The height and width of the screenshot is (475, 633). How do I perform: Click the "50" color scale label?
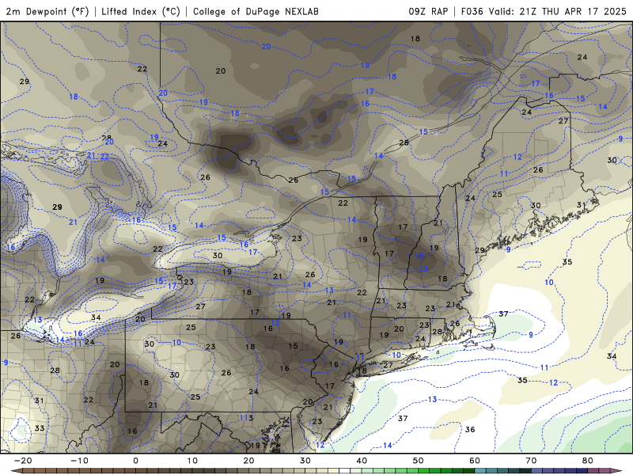419,461
